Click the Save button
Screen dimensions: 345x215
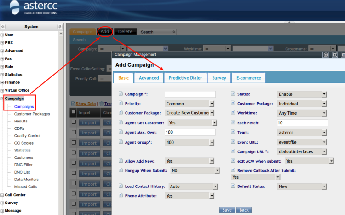tap(227, 210)
